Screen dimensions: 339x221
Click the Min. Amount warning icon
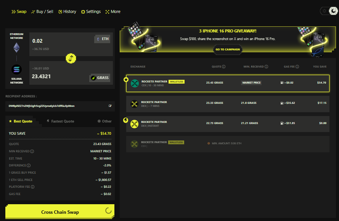(x=209, y=143)
